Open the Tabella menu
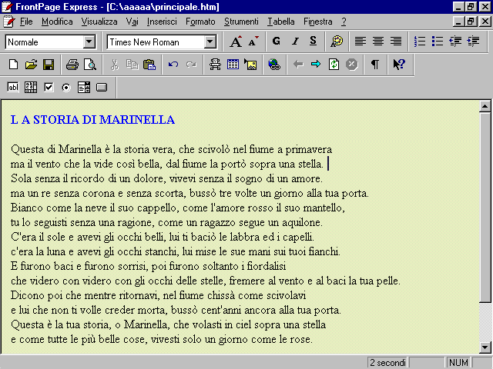Viewport: 493px width, 369px height. tap(280, 22)
